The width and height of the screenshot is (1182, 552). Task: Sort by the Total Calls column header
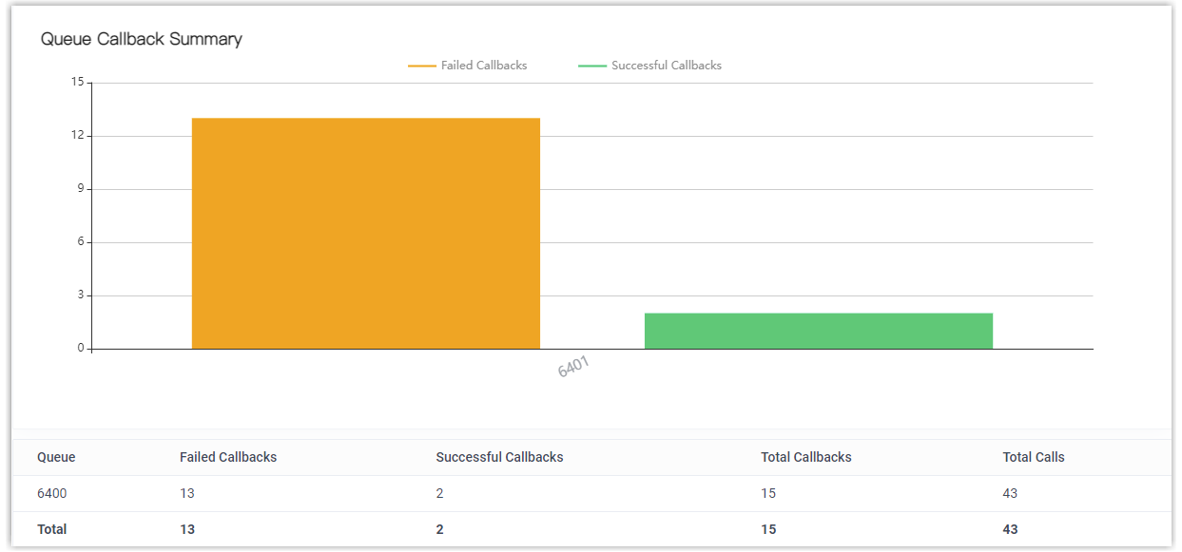1033,457
